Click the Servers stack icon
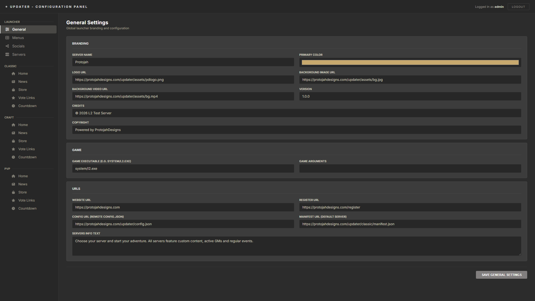535x301 pixels. tap(7, 54)
